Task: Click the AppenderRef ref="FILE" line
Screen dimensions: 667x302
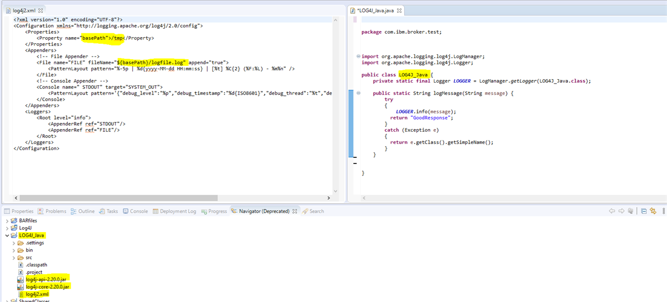Action: coord(84,130)
